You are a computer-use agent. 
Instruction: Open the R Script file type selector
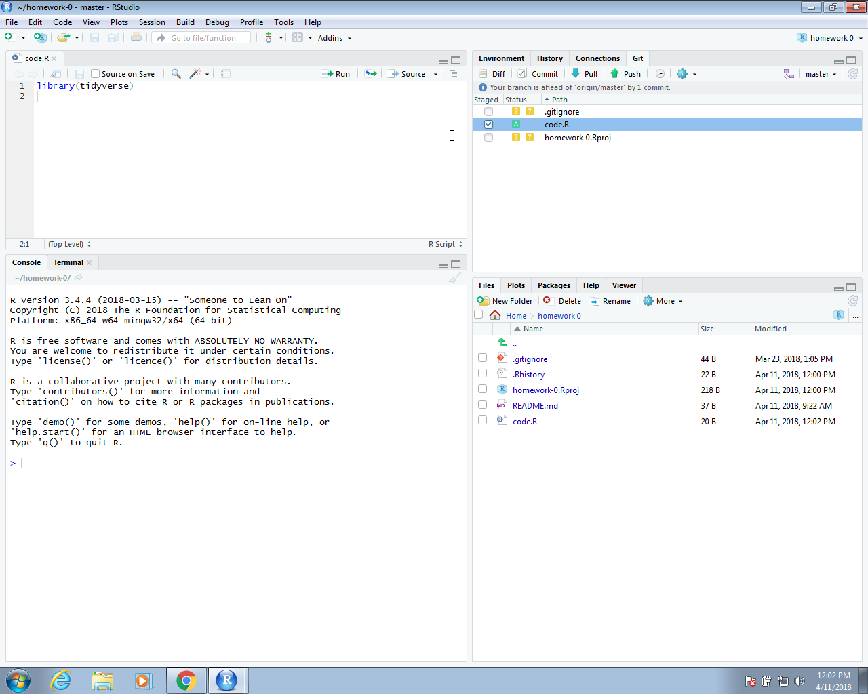446,244
